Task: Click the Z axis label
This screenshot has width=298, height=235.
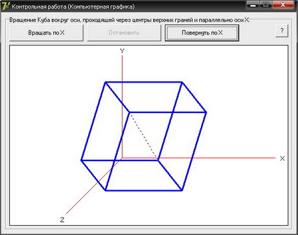Action: tap(62, 220)
